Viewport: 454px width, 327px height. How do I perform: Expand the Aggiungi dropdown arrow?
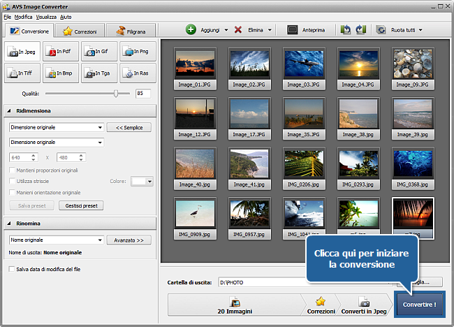(226, 30)
